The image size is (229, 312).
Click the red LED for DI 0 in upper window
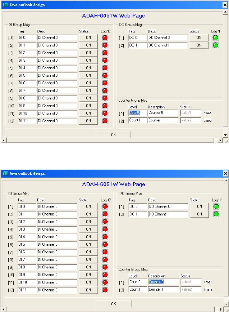[x=105, y=37]
